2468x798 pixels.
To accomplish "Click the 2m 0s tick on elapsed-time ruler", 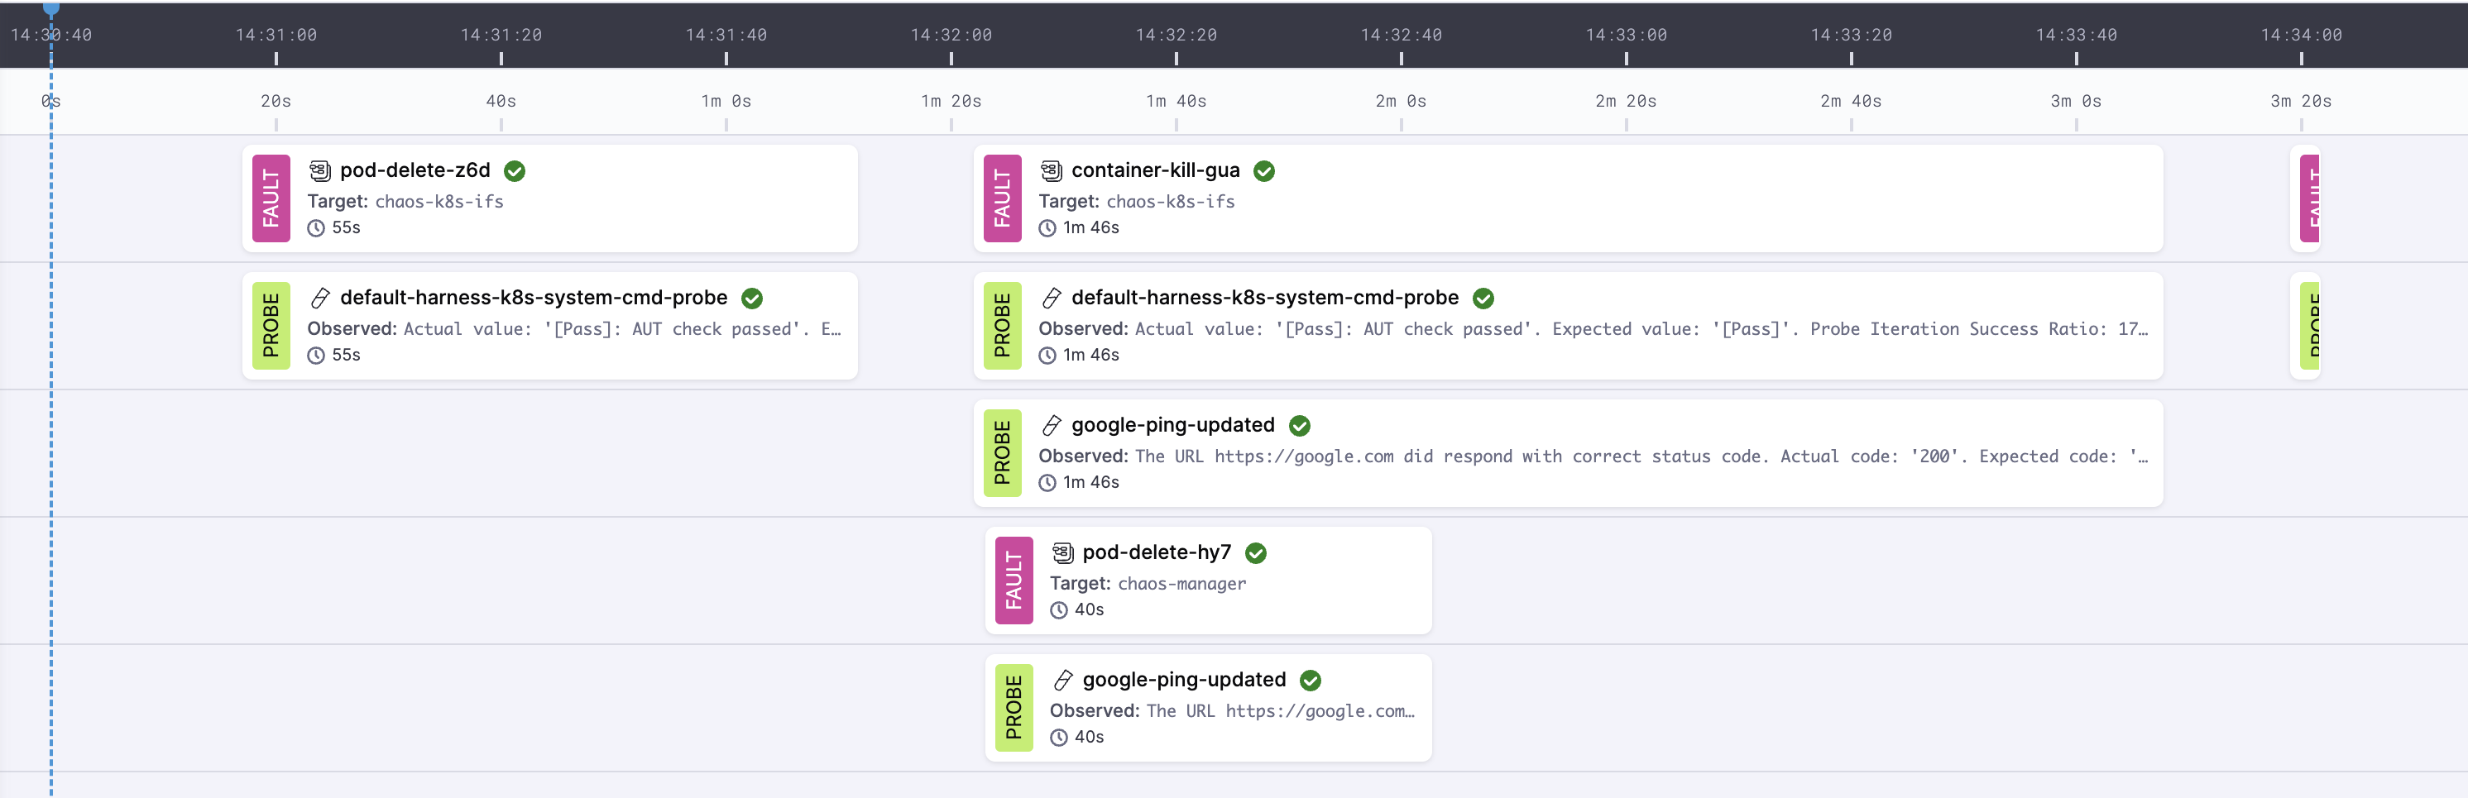I will (1401, 101).
